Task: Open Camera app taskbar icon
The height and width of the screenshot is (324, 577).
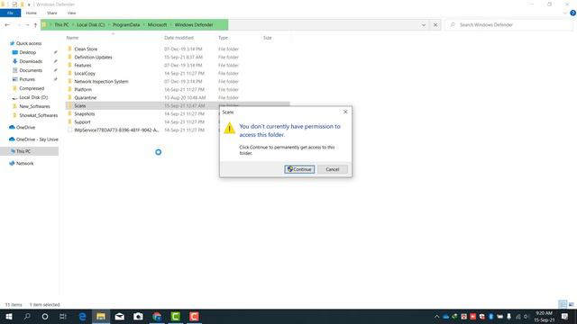Action: pos(138,317)
